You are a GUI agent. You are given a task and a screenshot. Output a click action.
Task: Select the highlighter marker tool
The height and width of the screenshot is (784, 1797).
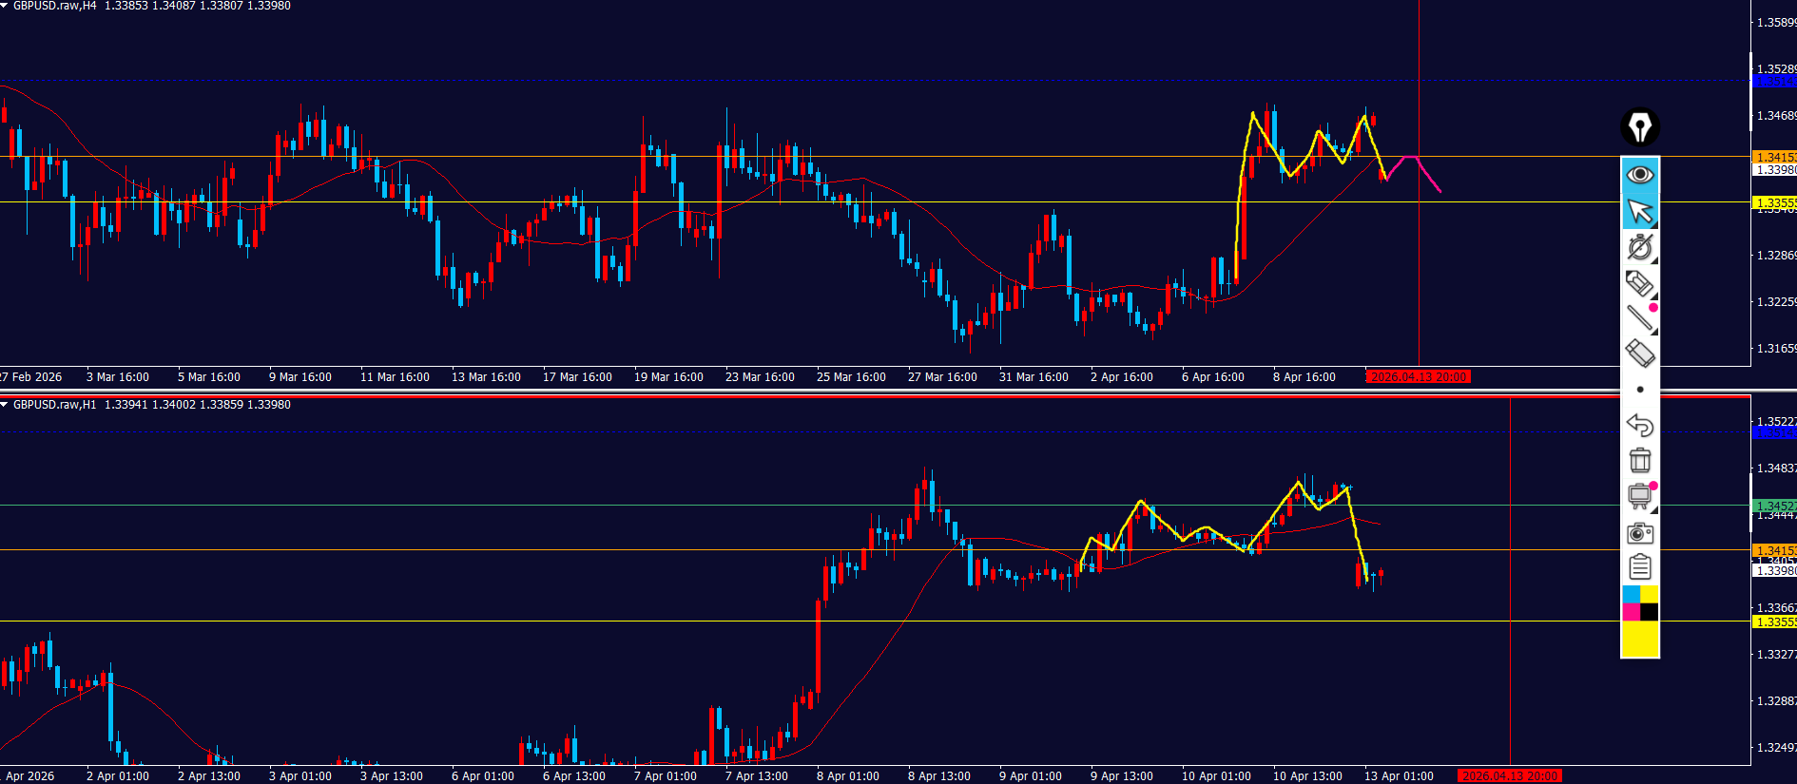1639,283
